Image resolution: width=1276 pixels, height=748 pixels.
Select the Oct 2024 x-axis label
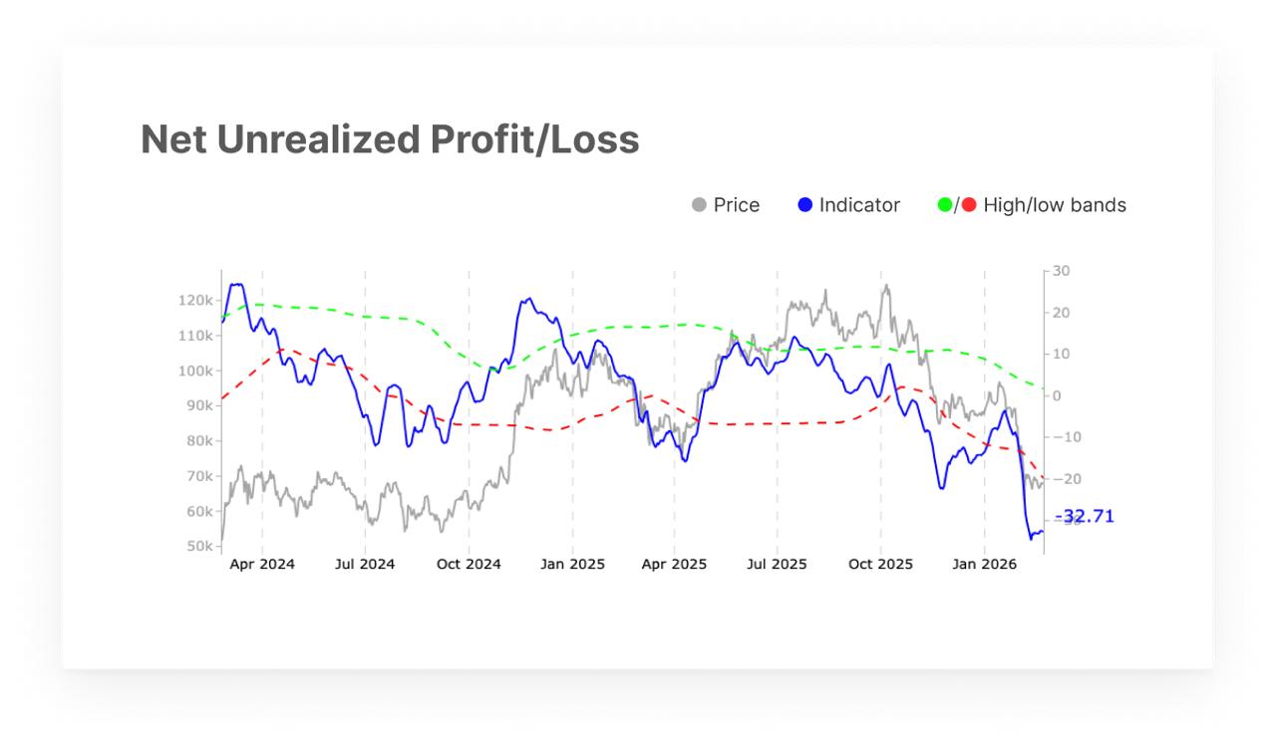(469, 565)
